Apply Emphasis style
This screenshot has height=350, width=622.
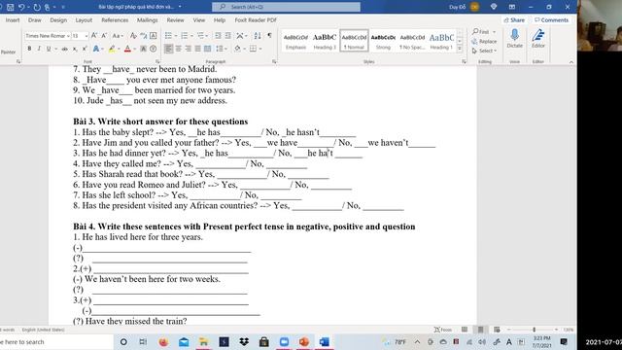(295, 41)
